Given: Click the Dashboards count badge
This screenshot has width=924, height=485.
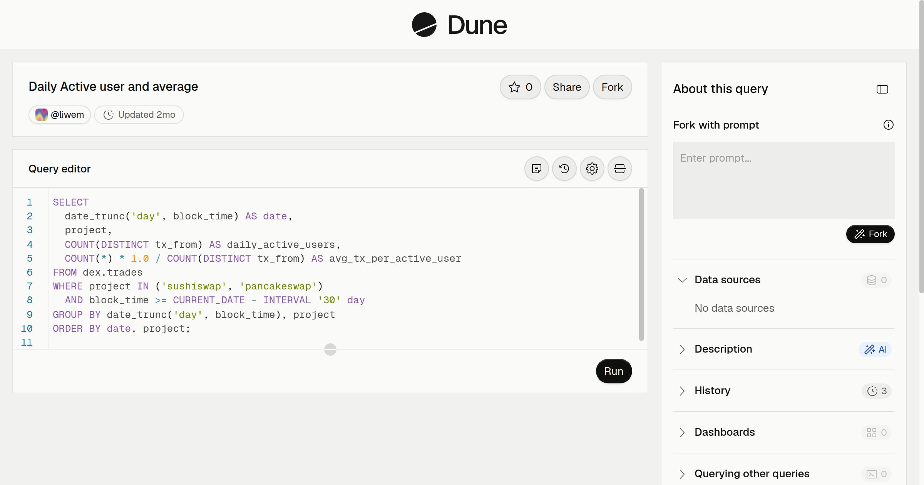Looking at the screenshot, I should click(x=876, y=432).
